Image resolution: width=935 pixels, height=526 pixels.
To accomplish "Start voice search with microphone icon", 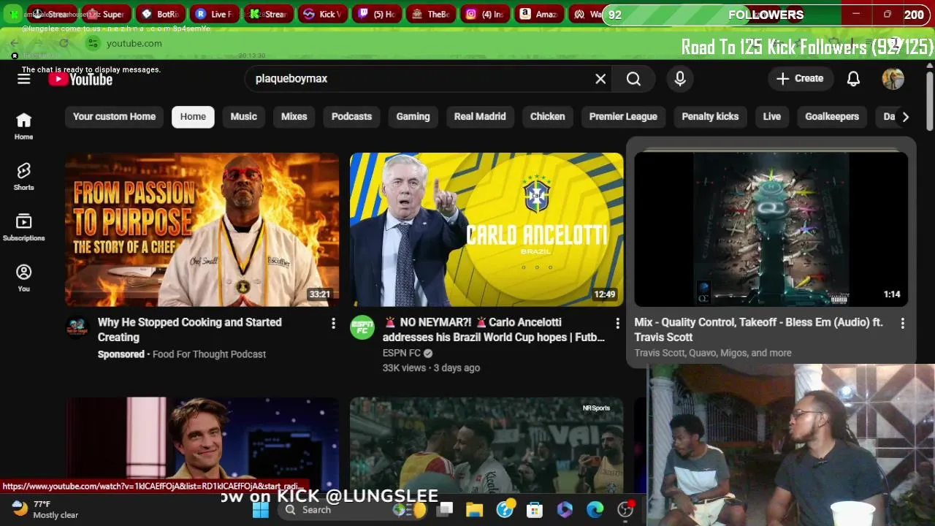I will (680, 79).
